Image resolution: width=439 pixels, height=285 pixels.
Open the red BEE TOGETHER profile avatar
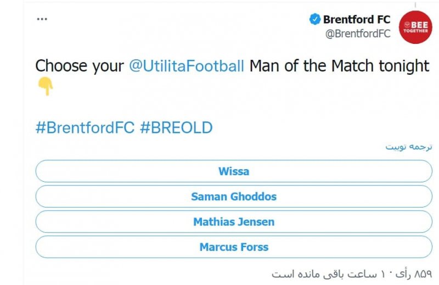(x=415, y=27)
